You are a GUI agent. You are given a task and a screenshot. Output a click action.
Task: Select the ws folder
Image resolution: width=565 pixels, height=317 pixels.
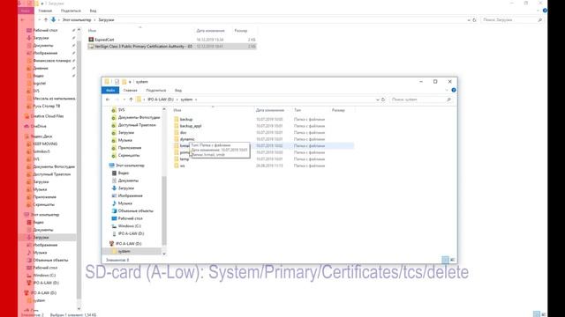(x=183, y=166)
